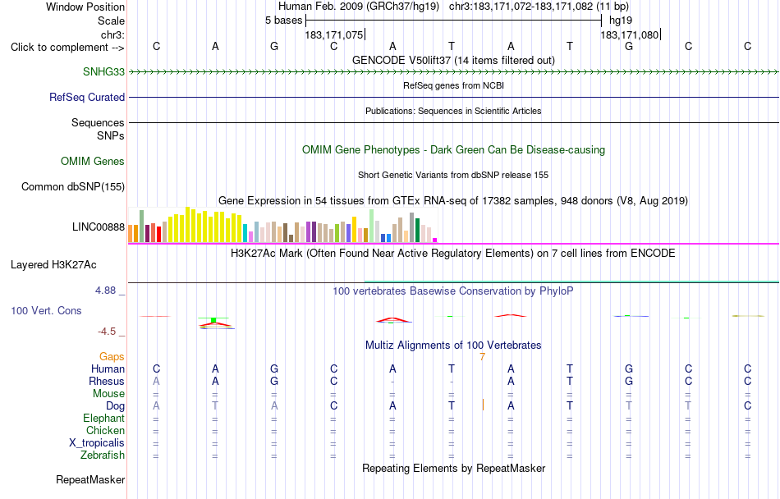This screenshot has width=780, height=499.
Task: Click the X_tropicalis species row label
Action: coord(97,443)
